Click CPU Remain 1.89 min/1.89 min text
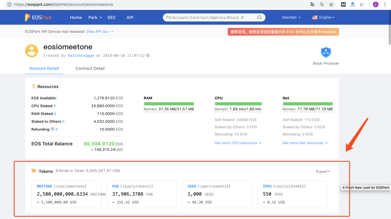This screenshot has width=391, height=219. [x=238, y=109]
